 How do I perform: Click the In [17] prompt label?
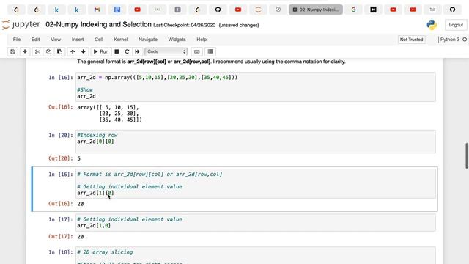tap(61, 219)
